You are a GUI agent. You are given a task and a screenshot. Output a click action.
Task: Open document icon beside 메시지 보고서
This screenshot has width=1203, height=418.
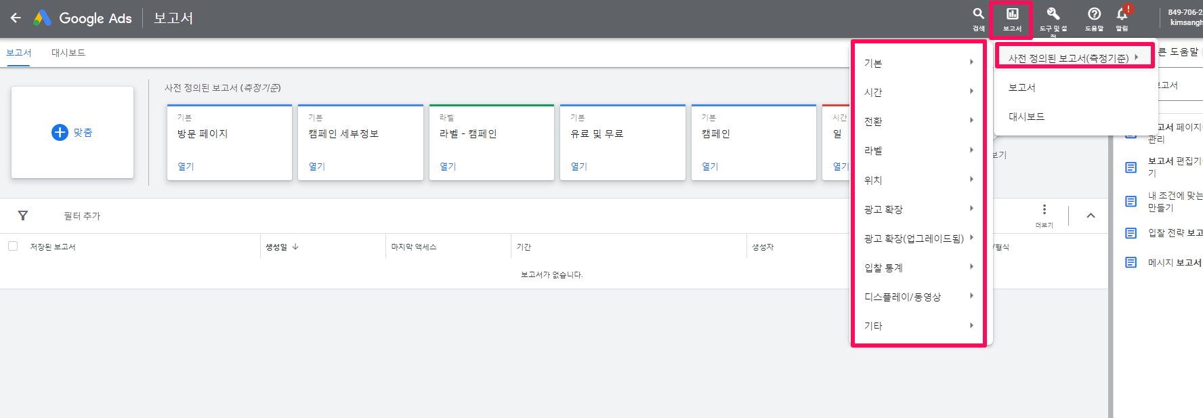(1131, 262)
